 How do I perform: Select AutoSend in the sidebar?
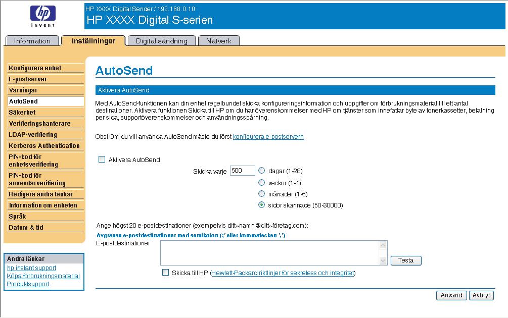pyautogui.click(x=45, y=101)
